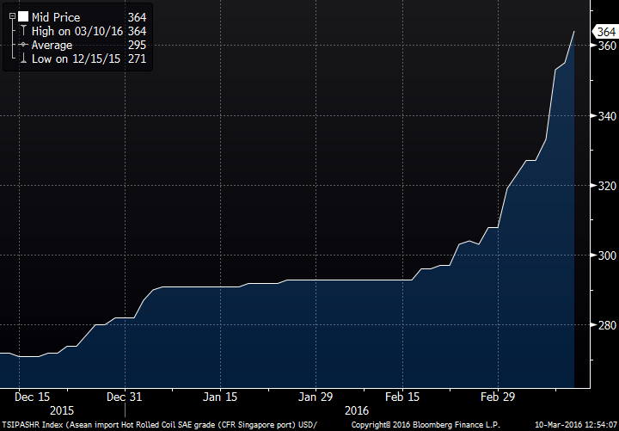The height and width of the screenshot is (431, 619).
Task: Click the 364 last price flag on axis
Action: tap(605, 32)
